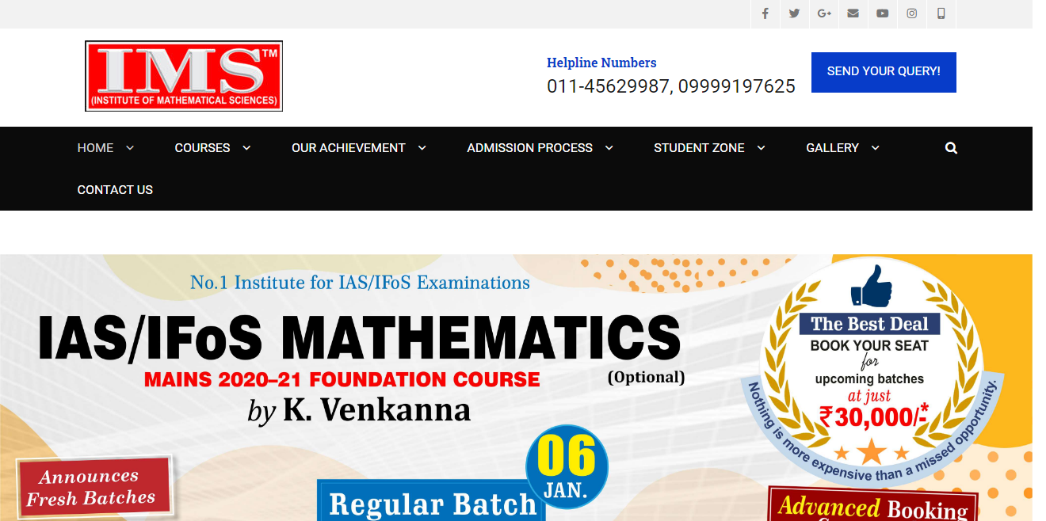The image size is (1046, 521).
Task: Click the SEND YOUR QUERY button
Action: tap(883, 72)
